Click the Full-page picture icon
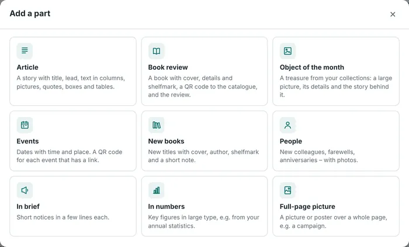 click(287, 190)
